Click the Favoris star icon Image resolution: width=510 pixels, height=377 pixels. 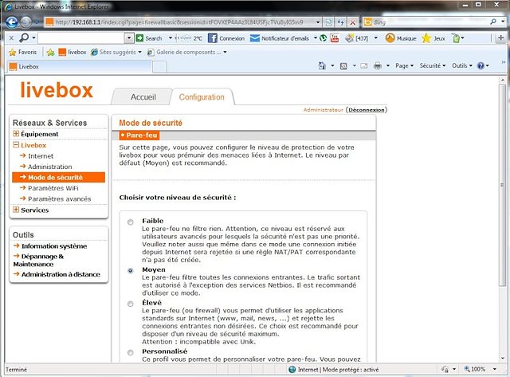pyautogui.click(x=12, y=52)
